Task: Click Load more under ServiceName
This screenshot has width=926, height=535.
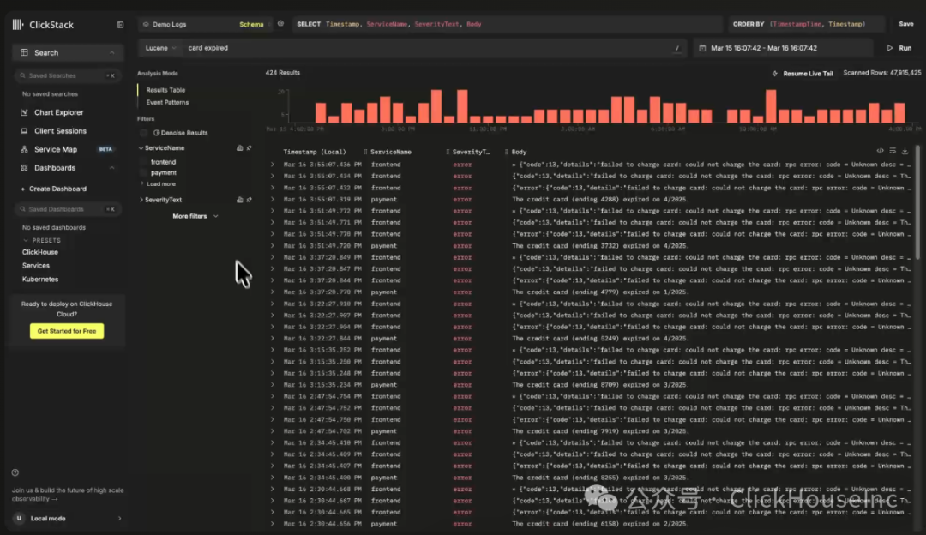Action: [160, 184]
